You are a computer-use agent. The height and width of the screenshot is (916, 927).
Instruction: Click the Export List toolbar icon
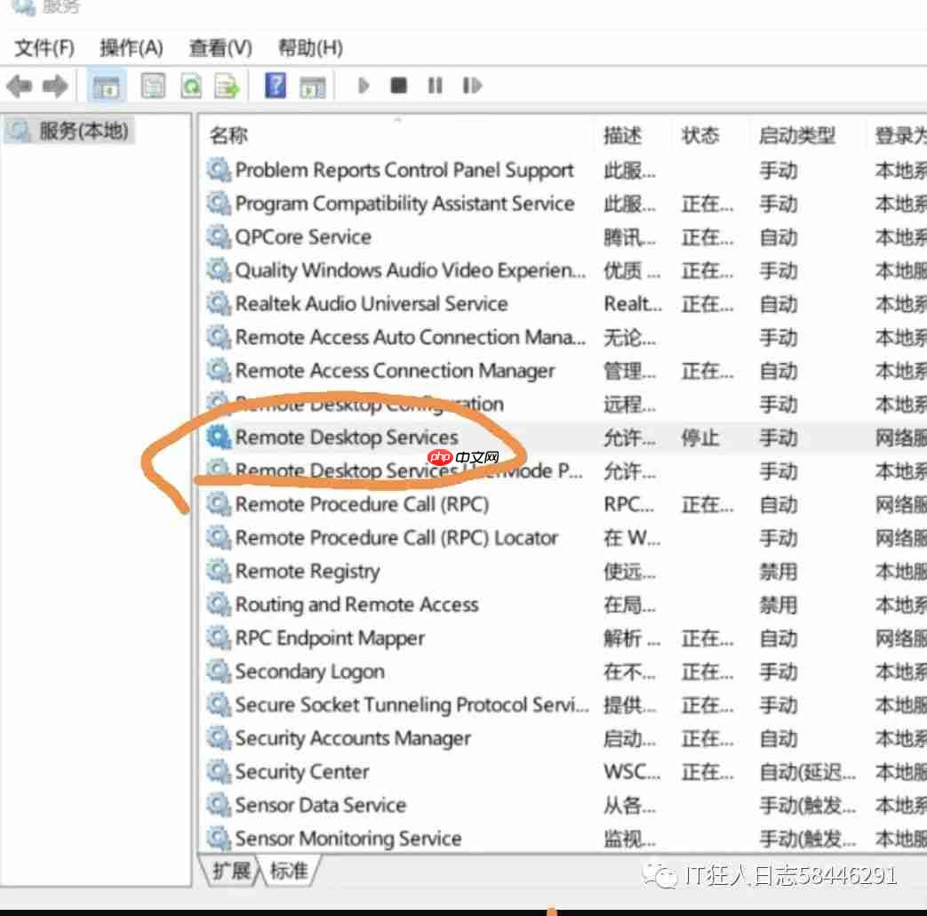227,86
